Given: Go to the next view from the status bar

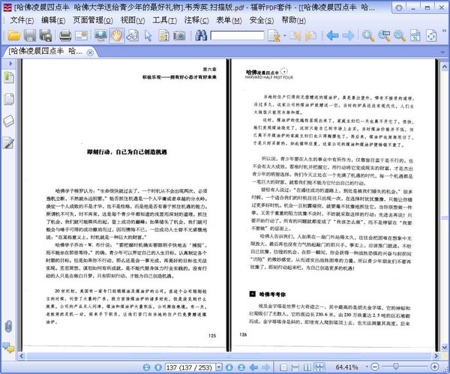Looking at the screenshot, I should [265, 367].
